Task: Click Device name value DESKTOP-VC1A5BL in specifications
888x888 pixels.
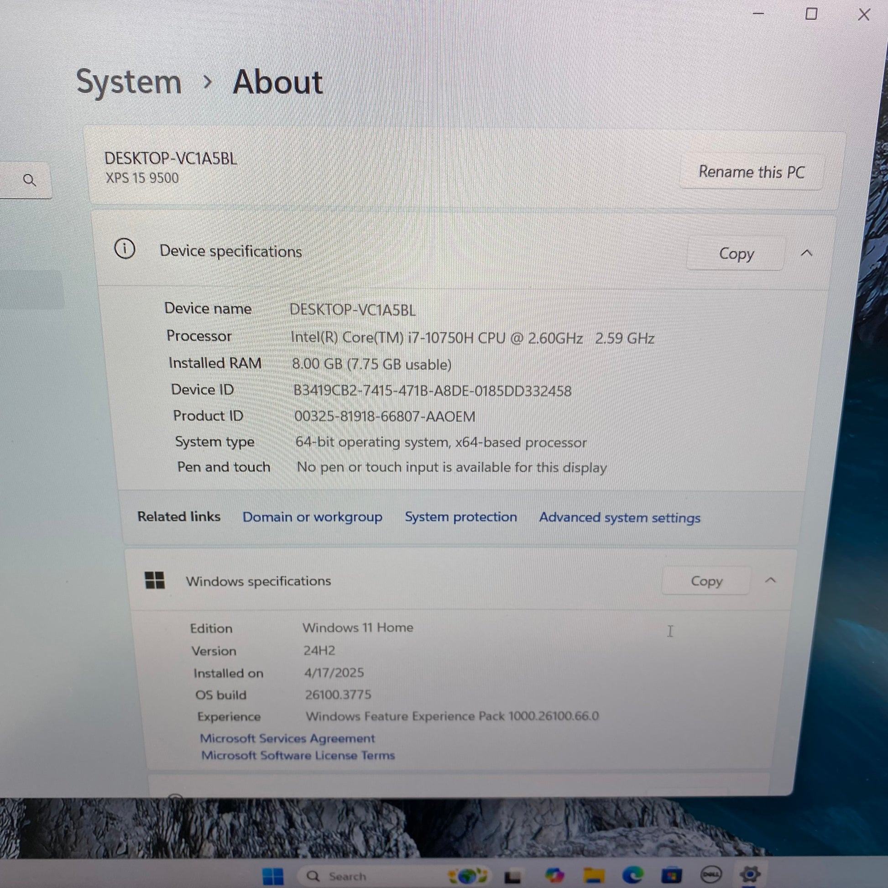Action: click(353, 310)
